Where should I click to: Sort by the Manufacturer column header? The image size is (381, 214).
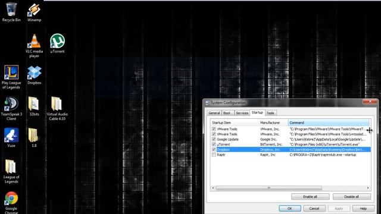click(273, 122)
